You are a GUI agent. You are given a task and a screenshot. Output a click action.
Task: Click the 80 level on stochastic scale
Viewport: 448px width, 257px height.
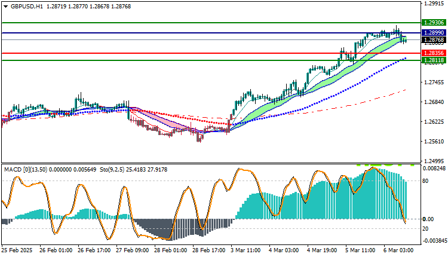[425, 181]
